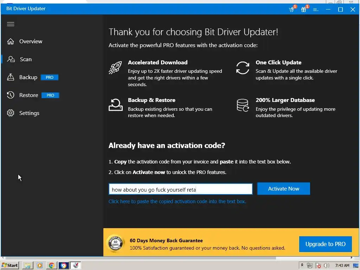Image resolution: width=360 pixels, height=270 pixels.
Task: Click the Accelerated Download rocket icon
Action: pyautogui.click(x=115, y=67)
